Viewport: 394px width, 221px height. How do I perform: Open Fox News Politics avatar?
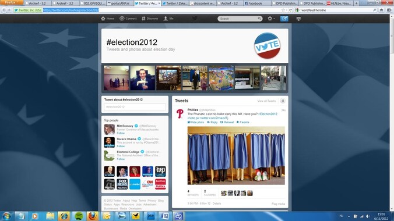[122, 184]
